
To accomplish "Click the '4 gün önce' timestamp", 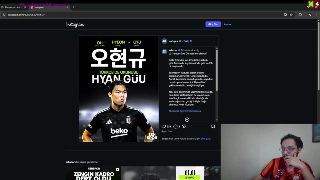I will click(167, 131).
